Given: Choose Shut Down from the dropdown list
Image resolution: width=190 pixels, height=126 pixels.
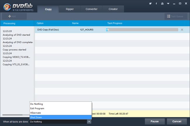Looking at the screenshot, I should click(61, 117).
